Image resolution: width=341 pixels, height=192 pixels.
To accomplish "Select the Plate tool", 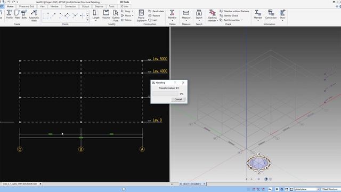I will tap(17, 14).
